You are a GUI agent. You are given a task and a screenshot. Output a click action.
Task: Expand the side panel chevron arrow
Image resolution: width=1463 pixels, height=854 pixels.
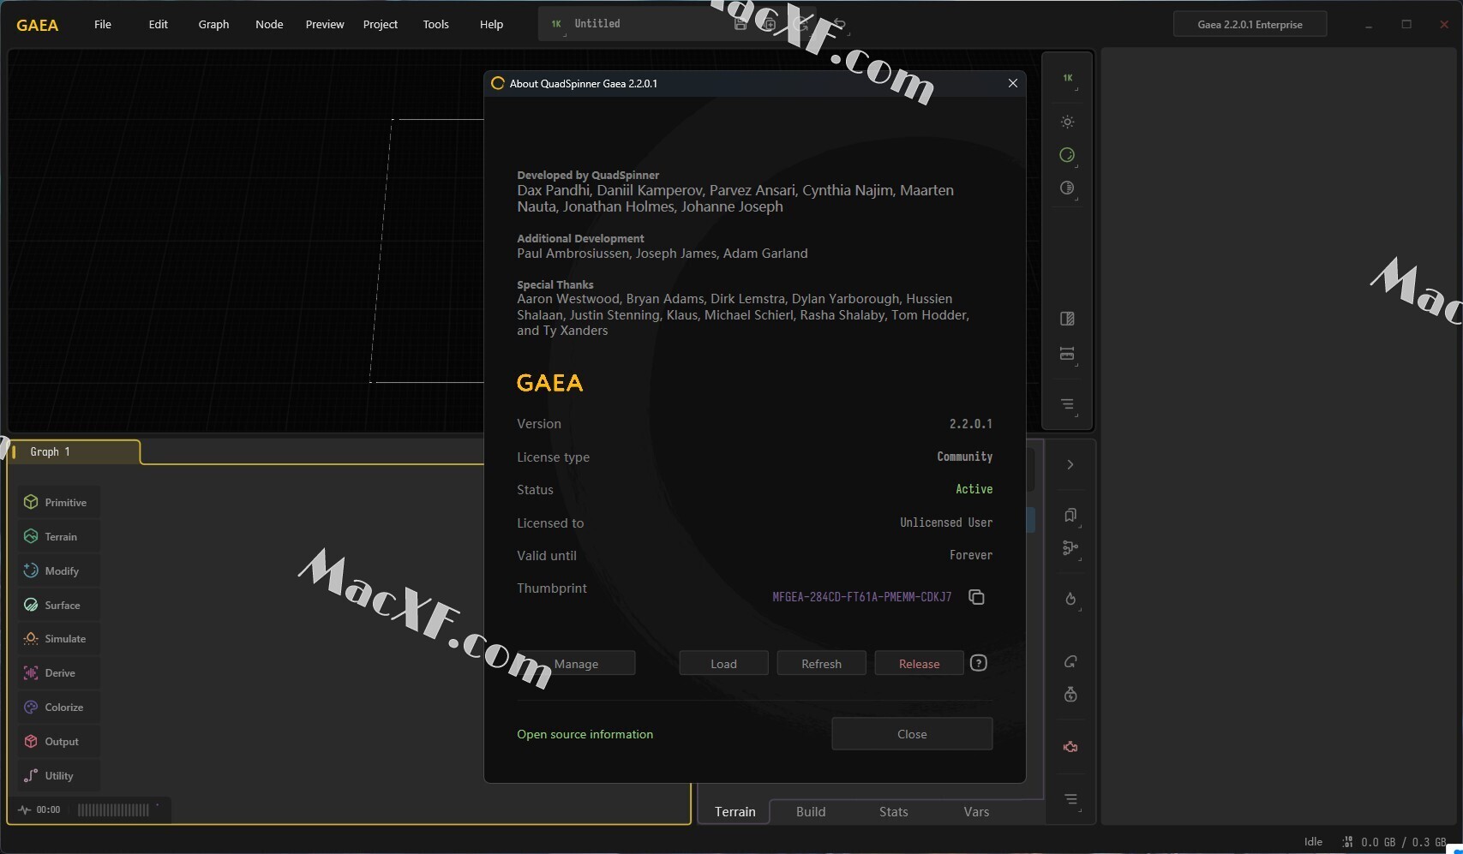(x=1070, y=464)
